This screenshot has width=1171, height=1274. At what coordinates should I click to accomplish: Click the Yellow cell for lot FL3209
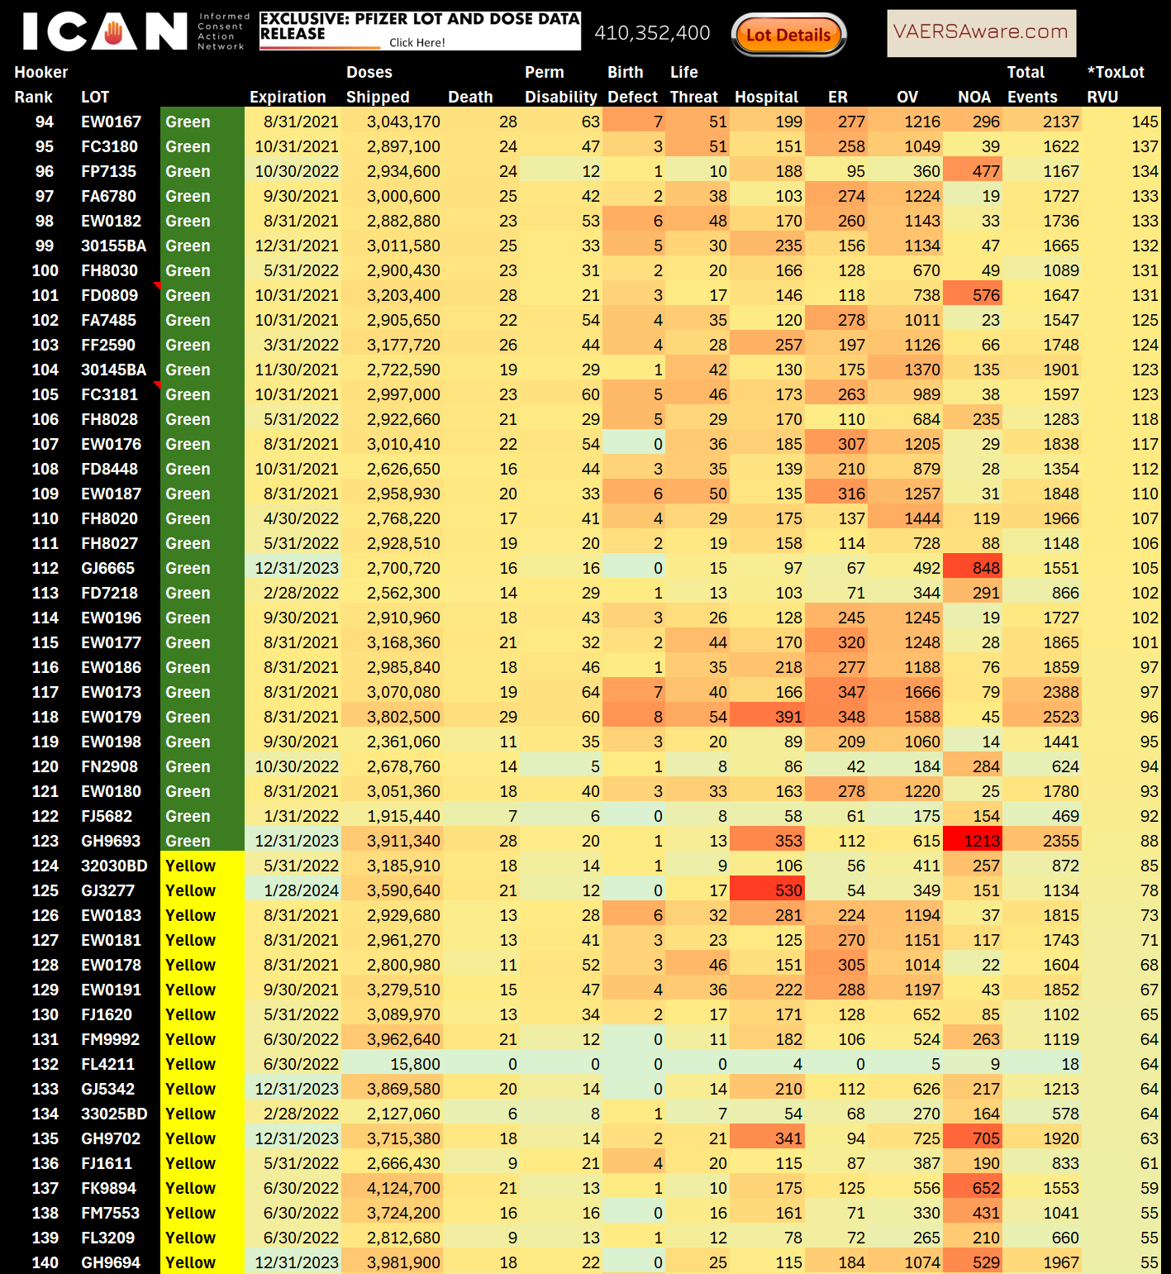(202, 1238)
